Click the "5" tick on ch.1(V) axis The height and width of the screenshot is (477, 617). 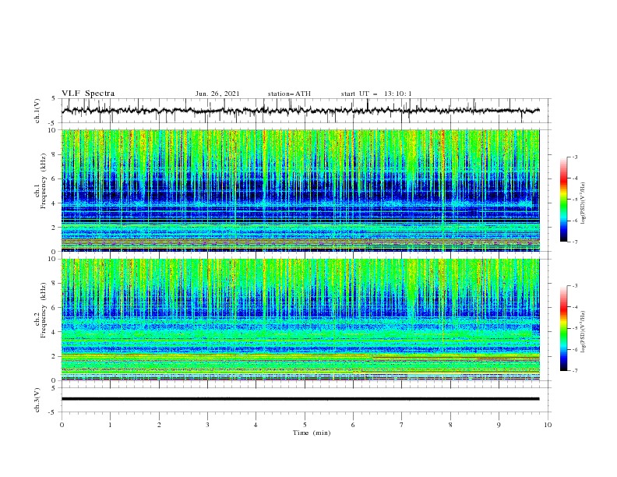[54, 98]
